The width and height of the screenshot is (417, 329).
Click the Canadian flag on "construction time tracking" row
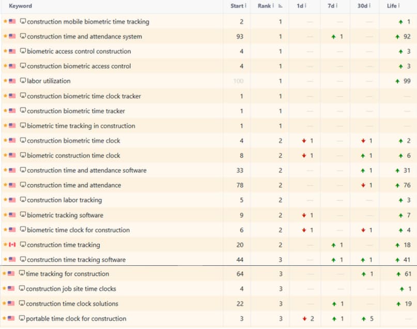coord(11,245)
